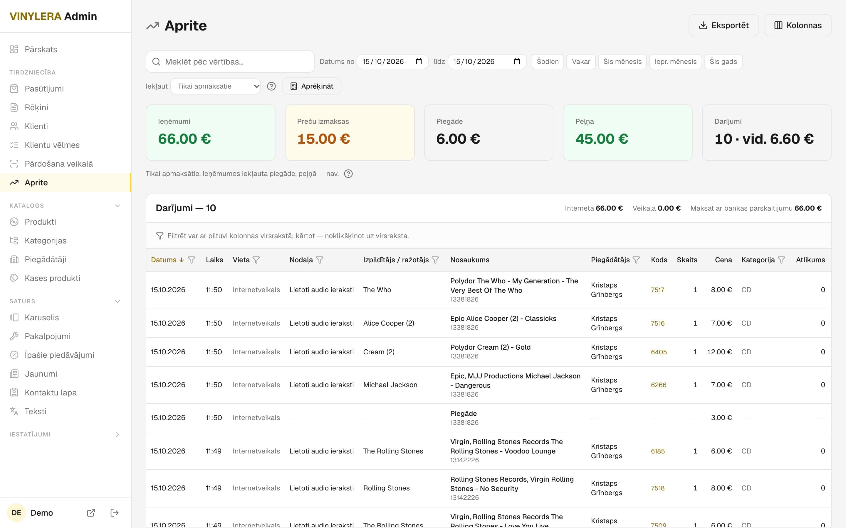Open the calendar picker in Datums no field

(419, 62)
